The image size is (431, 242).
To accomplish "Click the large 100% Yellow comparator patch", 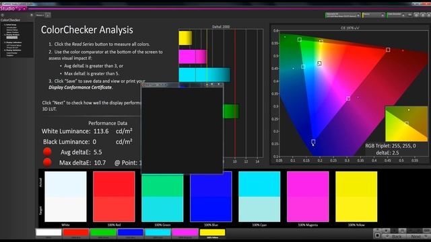I will point(356,196).
